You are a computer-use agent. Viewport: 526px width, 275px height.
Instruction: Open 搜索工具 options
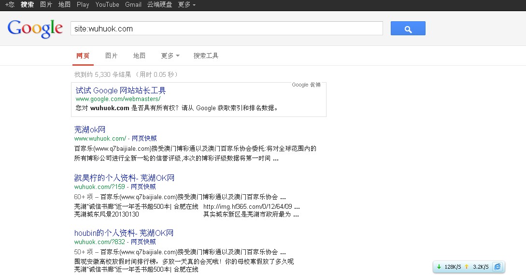206,56
